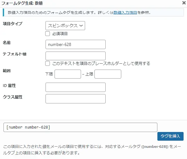Click the 下限 minimum value field

tap(68, 74)
